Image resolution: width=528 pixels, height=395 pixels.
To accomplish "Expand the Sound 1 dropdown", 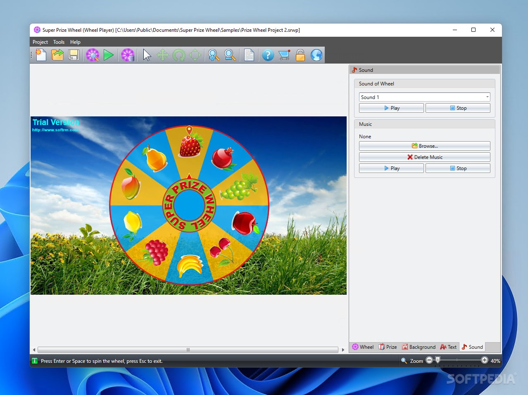I will coord(487,97).
